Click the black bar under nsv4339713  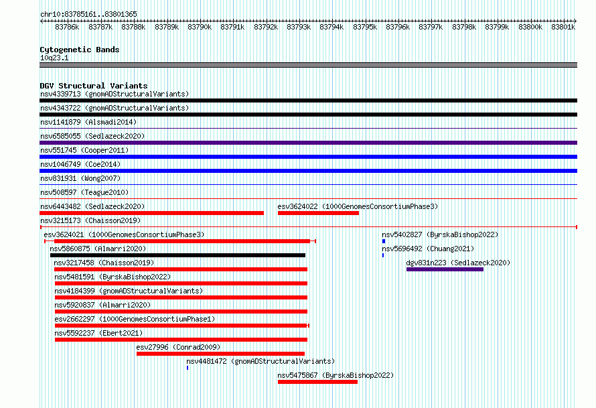pos(308,100)
